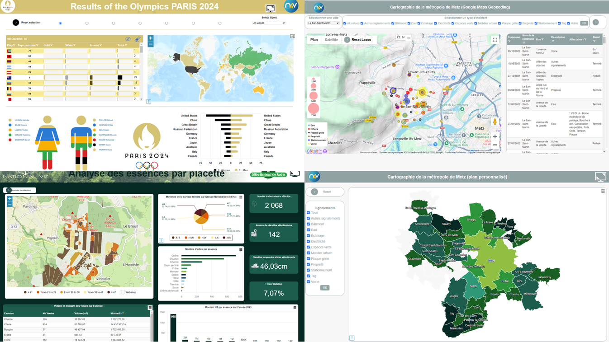Click the Web map icon in forest legend
The height and width of the screenshot is (342, 609).
[x=123, y=292]
